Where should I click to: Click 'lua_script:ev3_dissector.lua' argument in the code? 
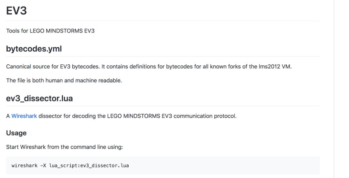89,165
